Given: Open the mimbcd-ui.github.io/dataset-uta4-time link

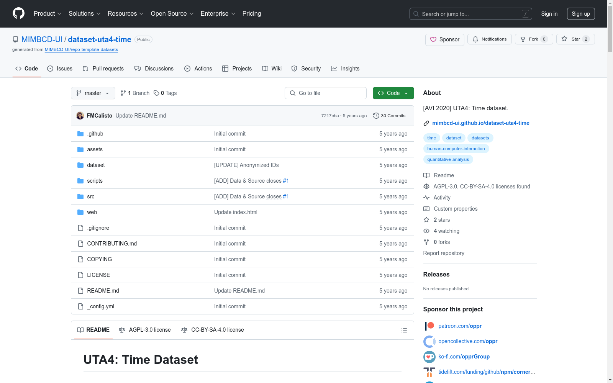Looking at the screenshot, I should coord(481,123).
